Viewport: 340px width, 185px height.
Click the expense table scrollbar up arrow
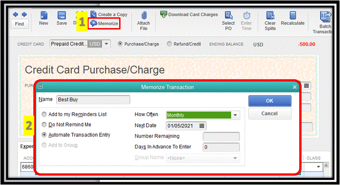(326, 165)
